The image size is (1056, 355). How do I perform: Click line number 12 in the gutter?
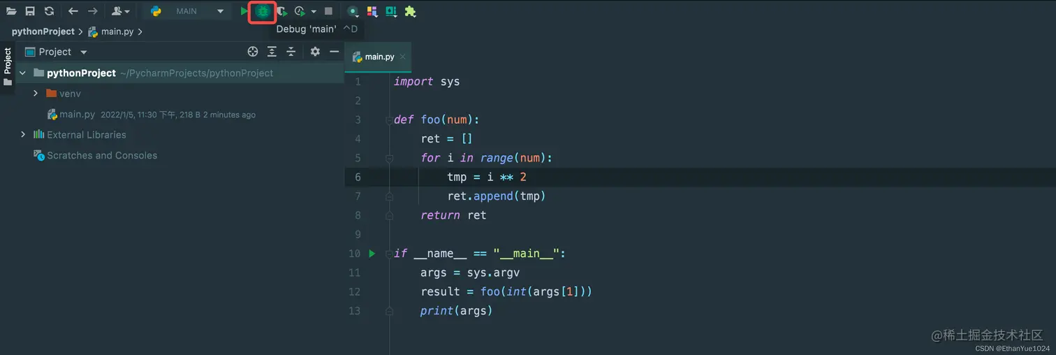coord(355,291)
